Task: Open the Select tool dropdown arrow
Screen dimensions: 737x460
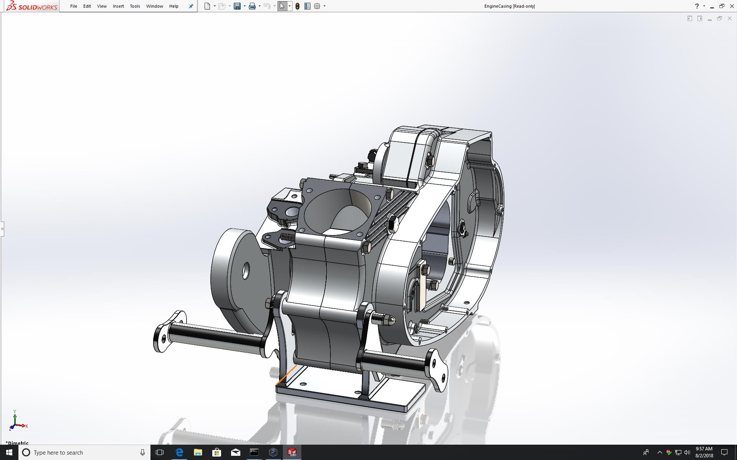Action: (x=289, y=6)
